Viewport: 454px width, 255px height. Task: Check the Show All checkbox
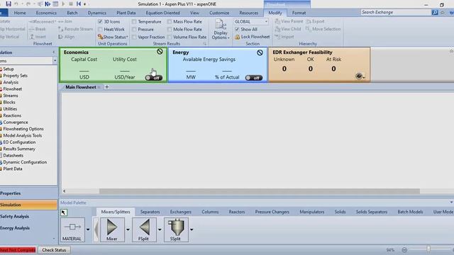[x=237, y=29]
